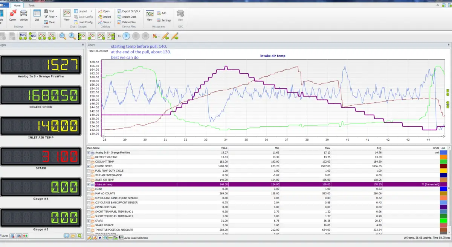Check the FUEL PUMP DUTY CYCLE item
452x247 pixels.
89,171
